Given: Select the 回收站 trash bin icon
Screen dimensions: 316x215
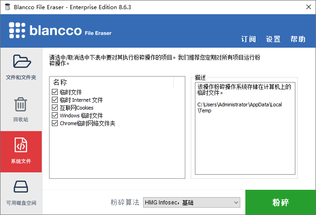Looking at the screenshot, I should click(x=21, y=104).
